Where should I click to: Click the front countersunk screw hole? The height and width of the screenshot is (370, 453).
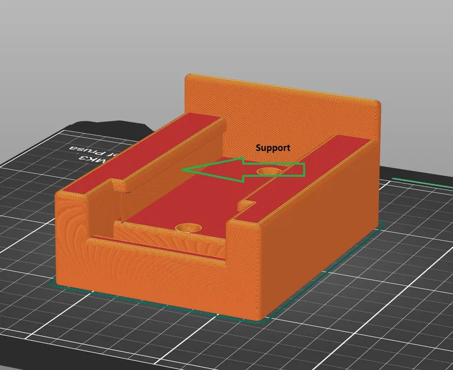click(x=188, y=228)
